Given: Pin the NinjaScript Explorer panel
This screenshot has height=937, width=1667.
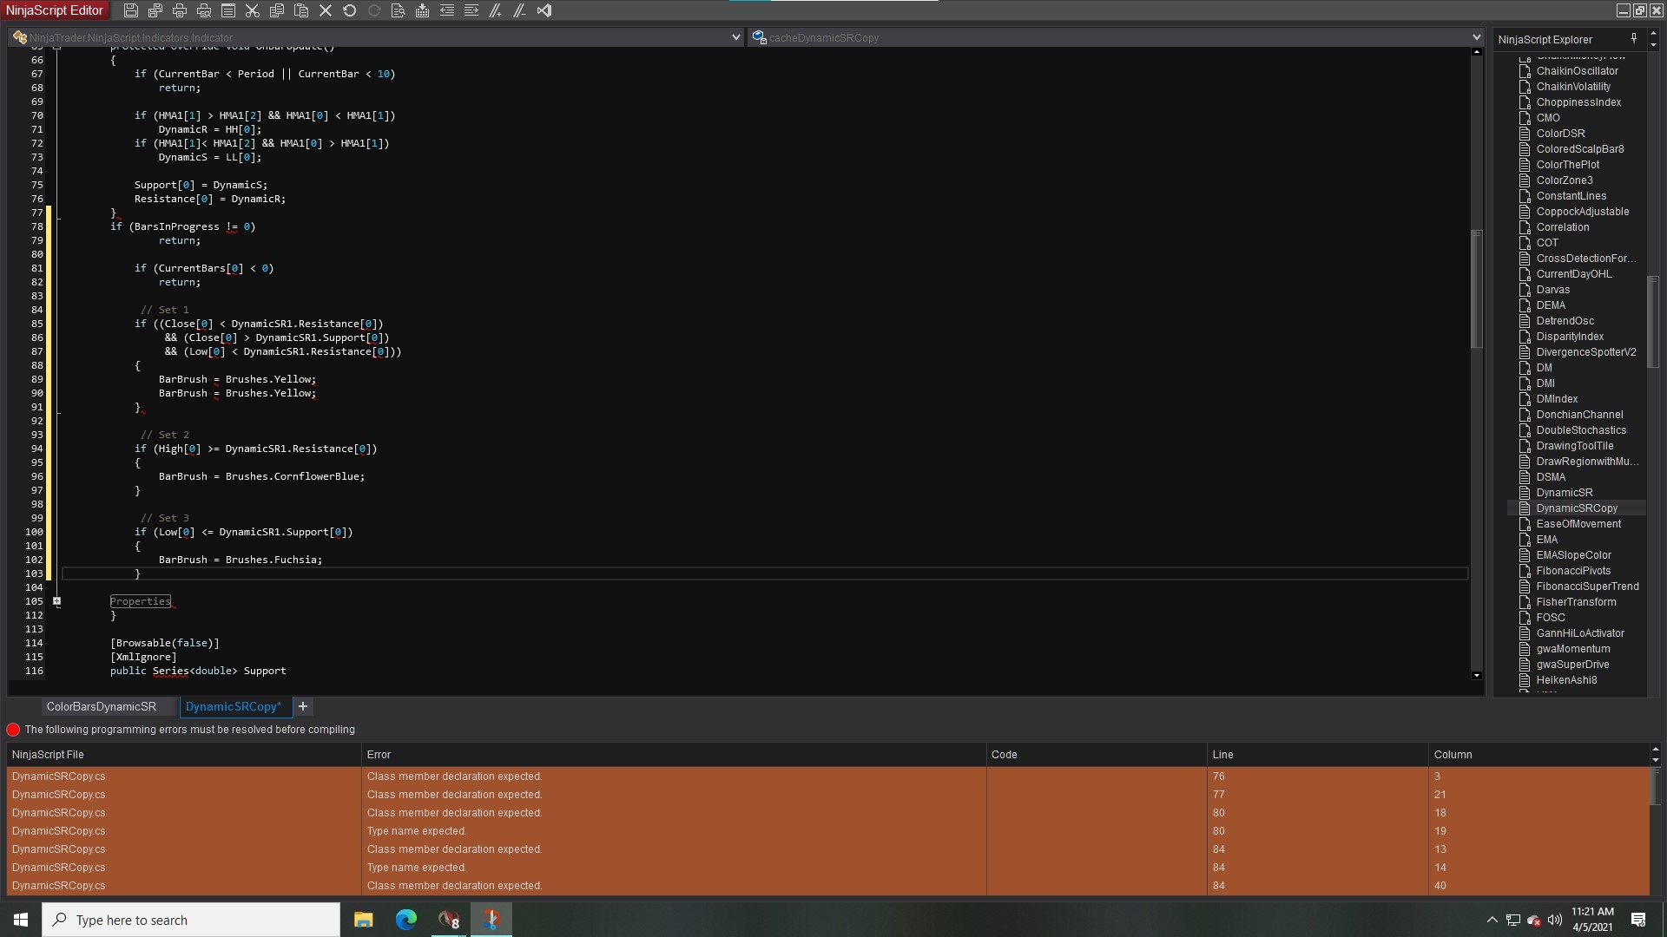Looking at the screenshot, I should pyautogui.click(x=1633, y=39).
